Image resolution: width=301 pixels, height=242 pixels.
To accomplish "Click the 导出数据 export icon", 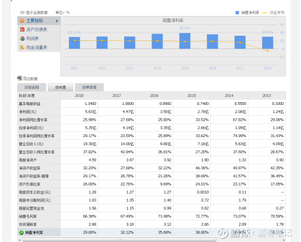I will (20, 78).
